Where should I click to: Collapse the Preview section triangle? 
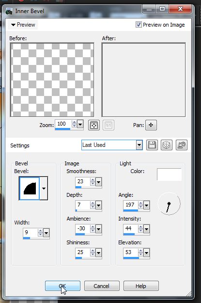point(13,25)
